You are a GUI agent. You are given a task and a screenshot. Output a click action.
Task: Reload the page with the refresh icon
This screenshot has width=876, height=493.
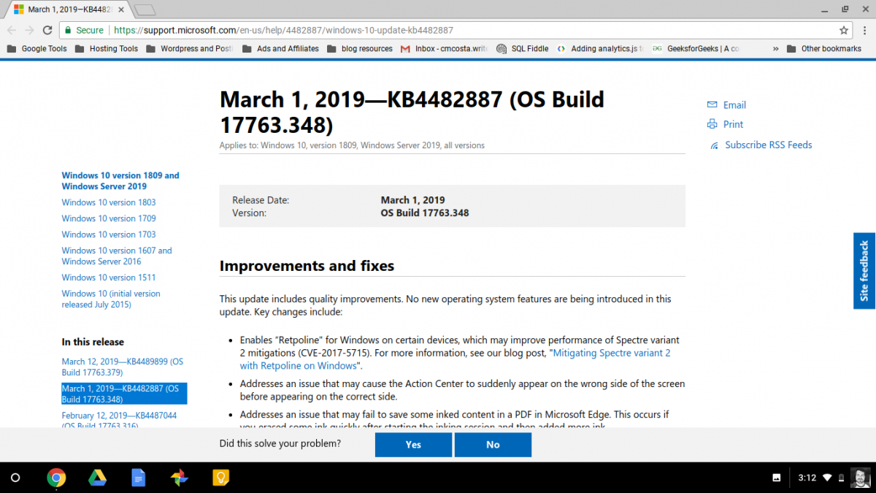point(47,30)
